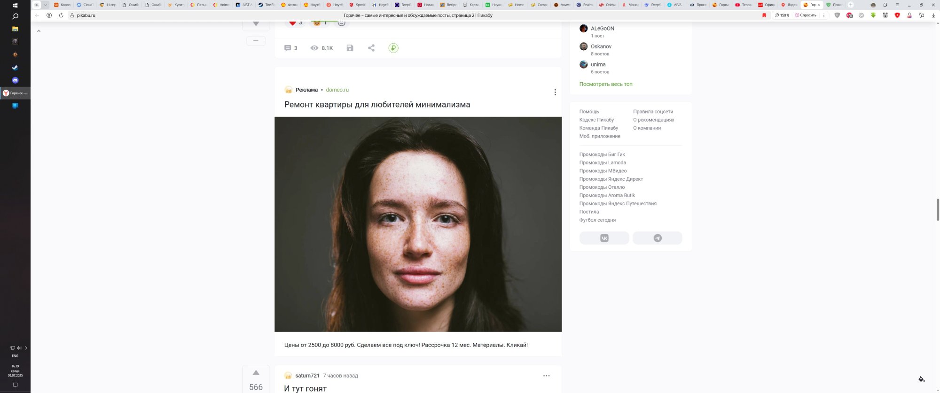
Task: Switch to the Realm browser tab
Action: 585,5
